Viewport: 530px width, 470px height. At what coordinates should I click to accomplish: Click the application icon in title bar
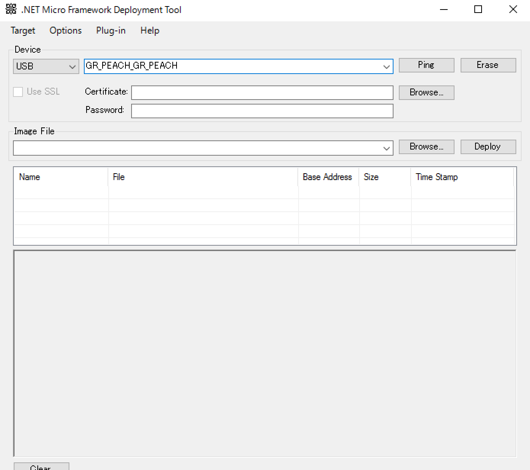tap(11, 9)
